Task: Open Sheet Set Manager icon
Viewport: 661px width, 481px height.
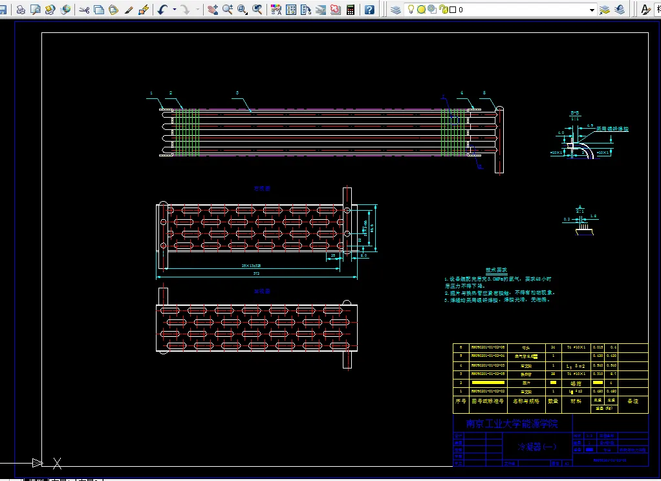Action: (x=321, y=9)
